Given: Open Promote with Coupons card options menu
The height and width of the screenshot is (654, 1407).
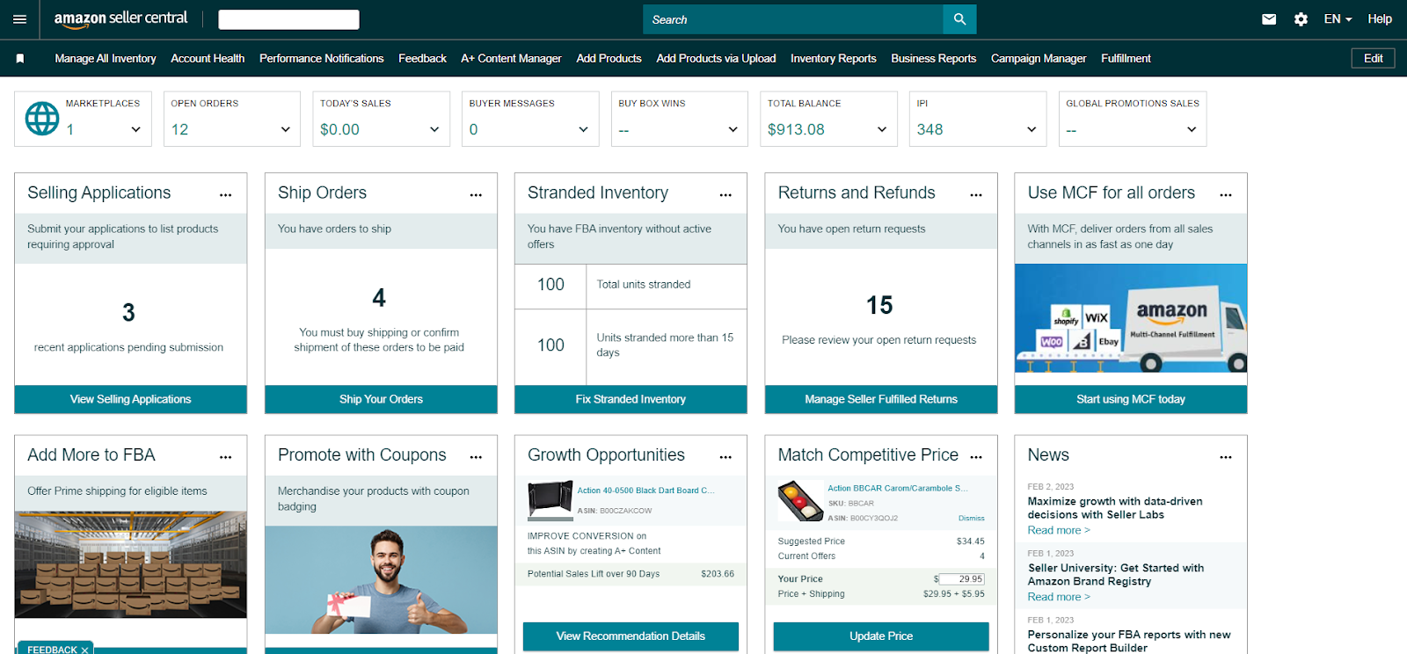Looking at the screenshot, I should click(x=476, y=457).
